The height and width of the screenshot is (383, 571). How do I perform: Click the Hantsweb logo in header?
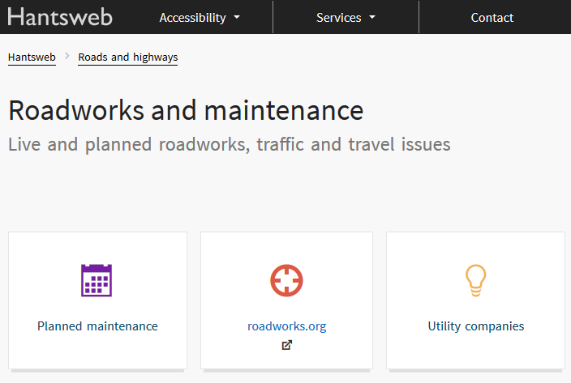[60, 17]
